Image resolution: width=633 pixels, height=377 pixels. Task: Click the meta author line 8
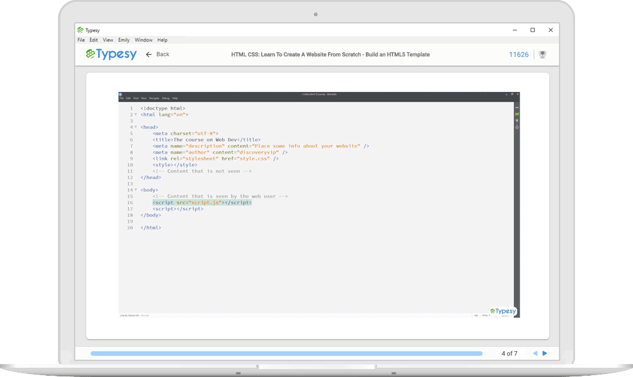point(220,152)
